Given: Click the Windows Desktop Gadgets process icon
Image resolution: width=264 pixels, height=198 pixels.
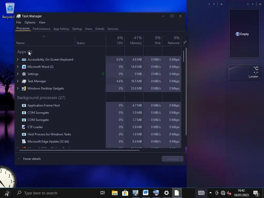Looking at the screenshot, I should 24,89.
